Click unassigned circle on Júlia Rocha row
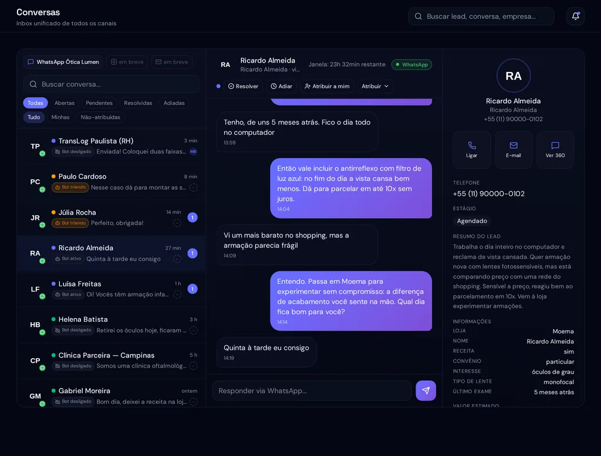Image resolution: width=601 pixels, height=456 pixels. (177, 223)
